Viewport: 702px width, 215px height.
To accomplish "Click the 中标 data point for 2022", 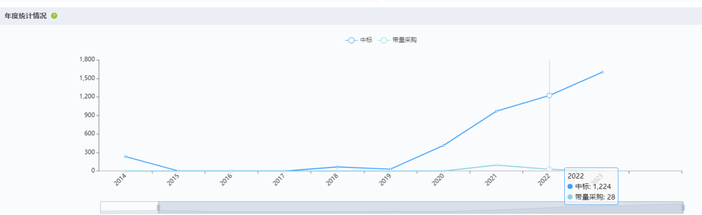I will (549, 96).
